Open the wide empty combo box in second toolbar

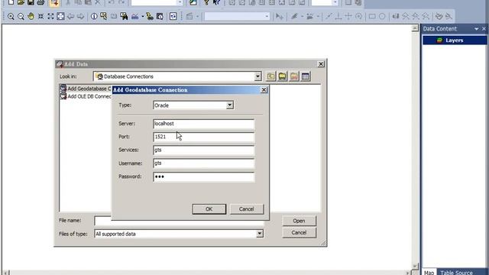click(237, 16)
